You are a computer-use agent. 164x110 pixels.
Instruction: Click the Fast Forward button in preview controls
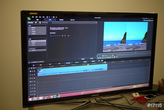point(107,58)
